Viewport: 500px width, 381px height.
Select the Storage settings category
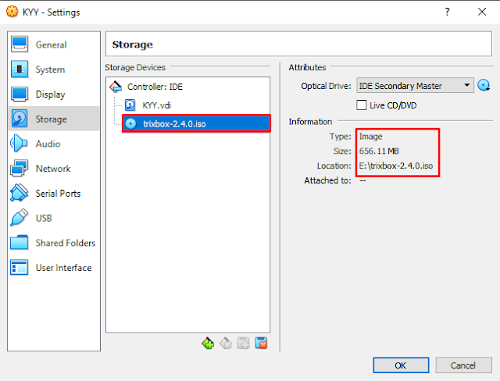point(54,119)
